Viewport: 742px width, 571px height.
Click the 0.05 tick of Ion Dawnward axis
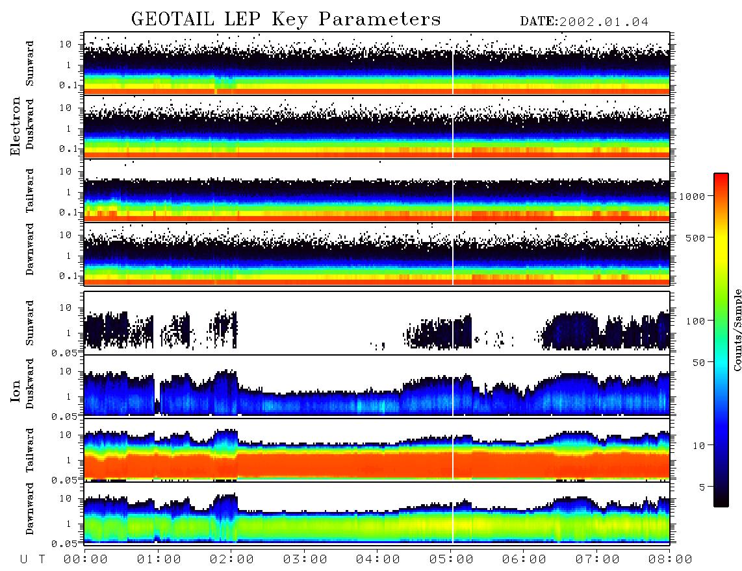[64, 544]
